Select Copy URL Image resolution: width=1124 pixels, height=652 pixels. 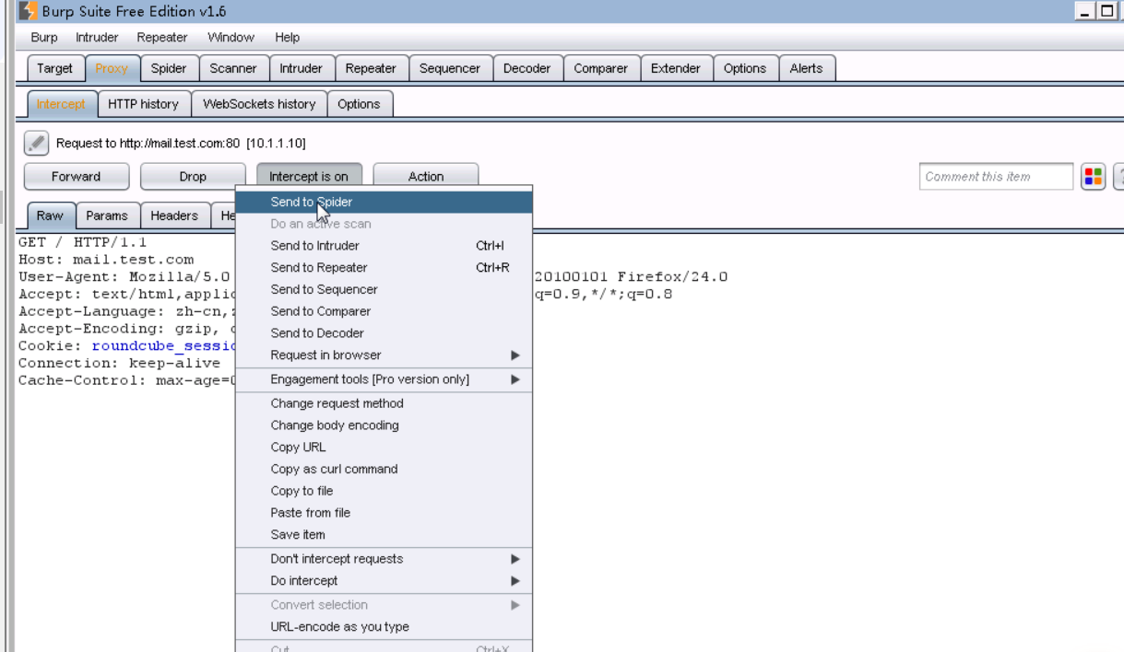pyautogui.click(x=384, y=447)
